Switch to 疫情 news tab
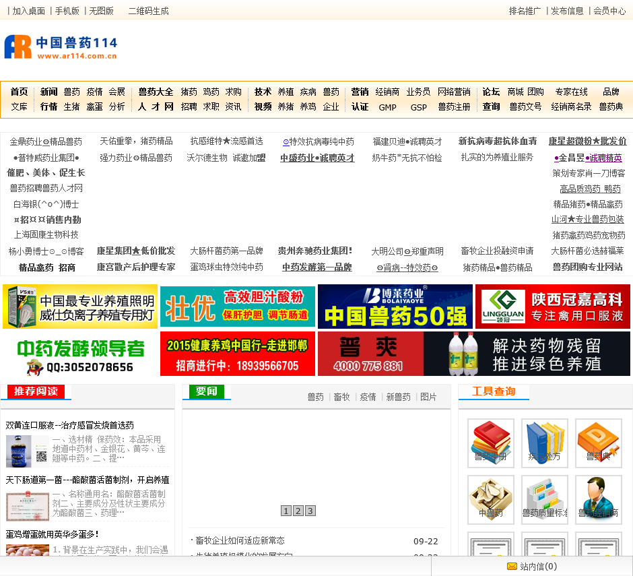The image size is (633, 576). pyautogui.click(x=368, y=397)
